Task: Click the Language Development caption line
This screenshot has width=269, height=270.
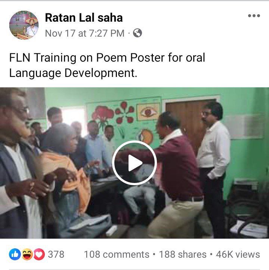Action: [73, 73]
